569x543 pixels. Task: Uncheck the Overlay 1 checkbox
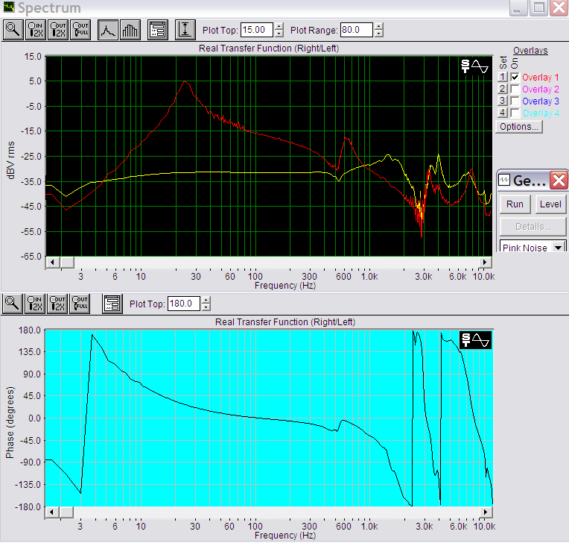point(515,77)
